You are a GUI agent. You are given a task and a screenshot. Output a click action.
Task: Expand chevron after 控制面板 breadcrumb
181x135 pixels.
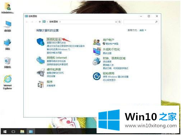(60, 22)
